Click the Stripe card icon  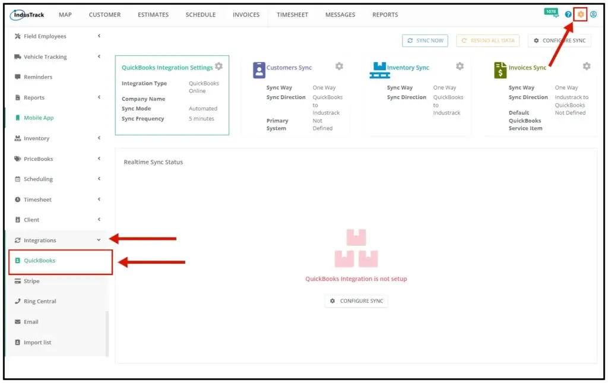17,281
